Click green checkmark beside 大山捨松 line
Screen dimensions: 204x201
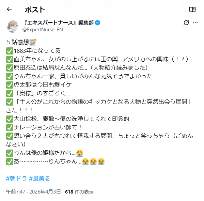pyautogui.click(x=10, y=119)
